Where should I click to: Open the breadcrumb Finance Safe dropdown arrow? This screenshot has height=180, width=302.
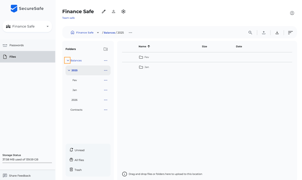98,33
